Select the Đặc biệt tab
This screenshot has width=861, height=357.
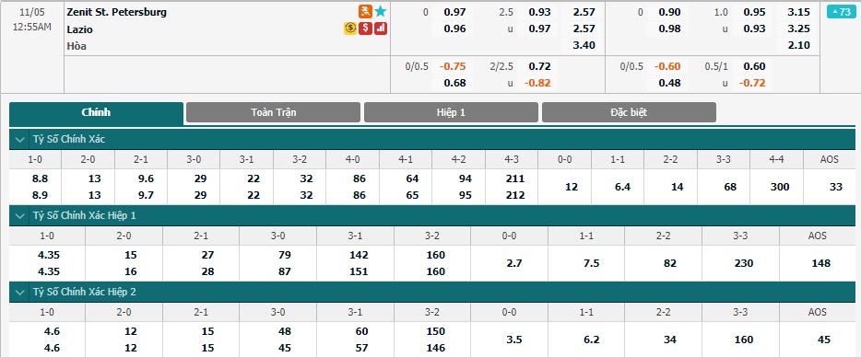629,112
